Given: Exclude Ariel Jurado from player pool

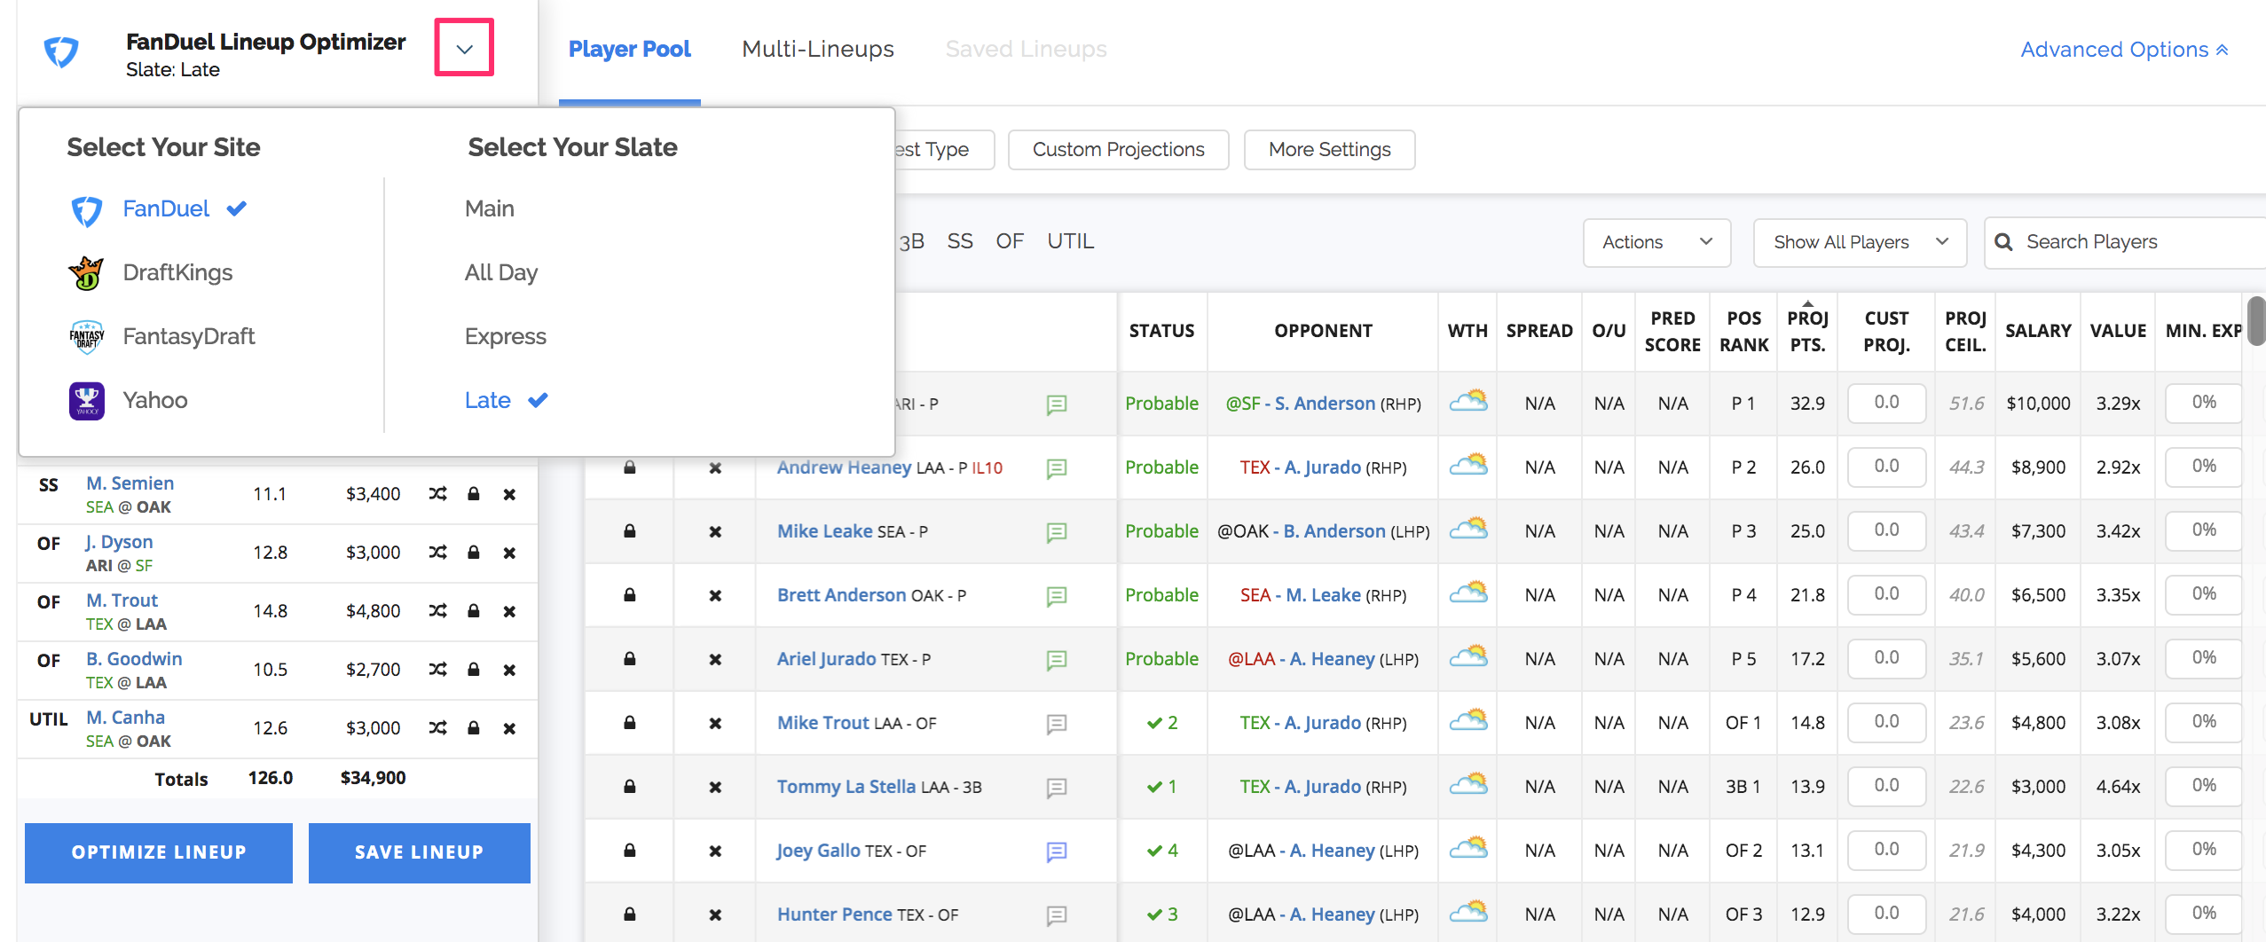Looking at the screenshot, I should [x=715, y=660].
